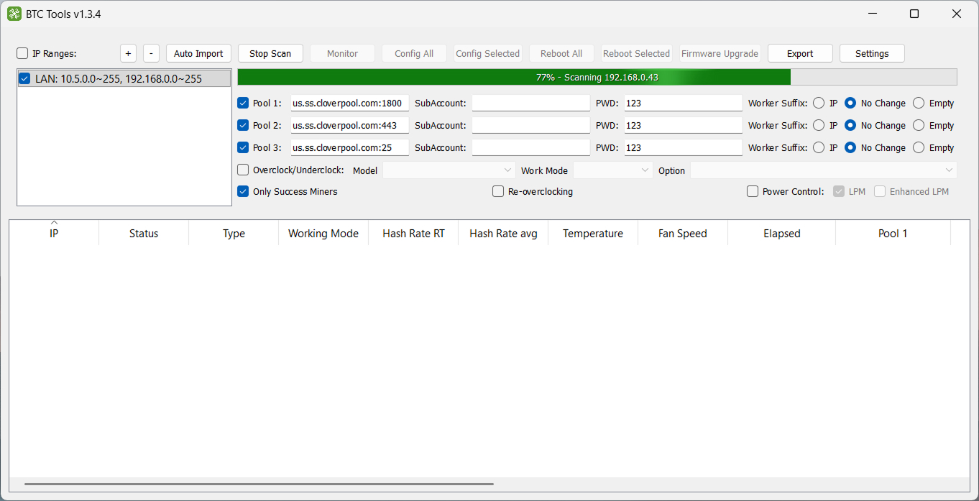Viewport: 979px width, 501px height.
Task: Select IP worker suffix for Pool 3
Action: 819,147
